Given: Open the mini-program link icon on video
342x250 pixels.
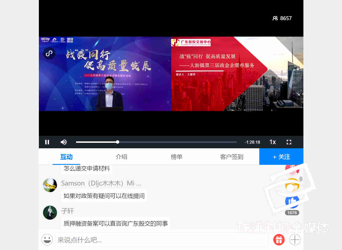Looking at the screenshot, I should tap(49, 53).
